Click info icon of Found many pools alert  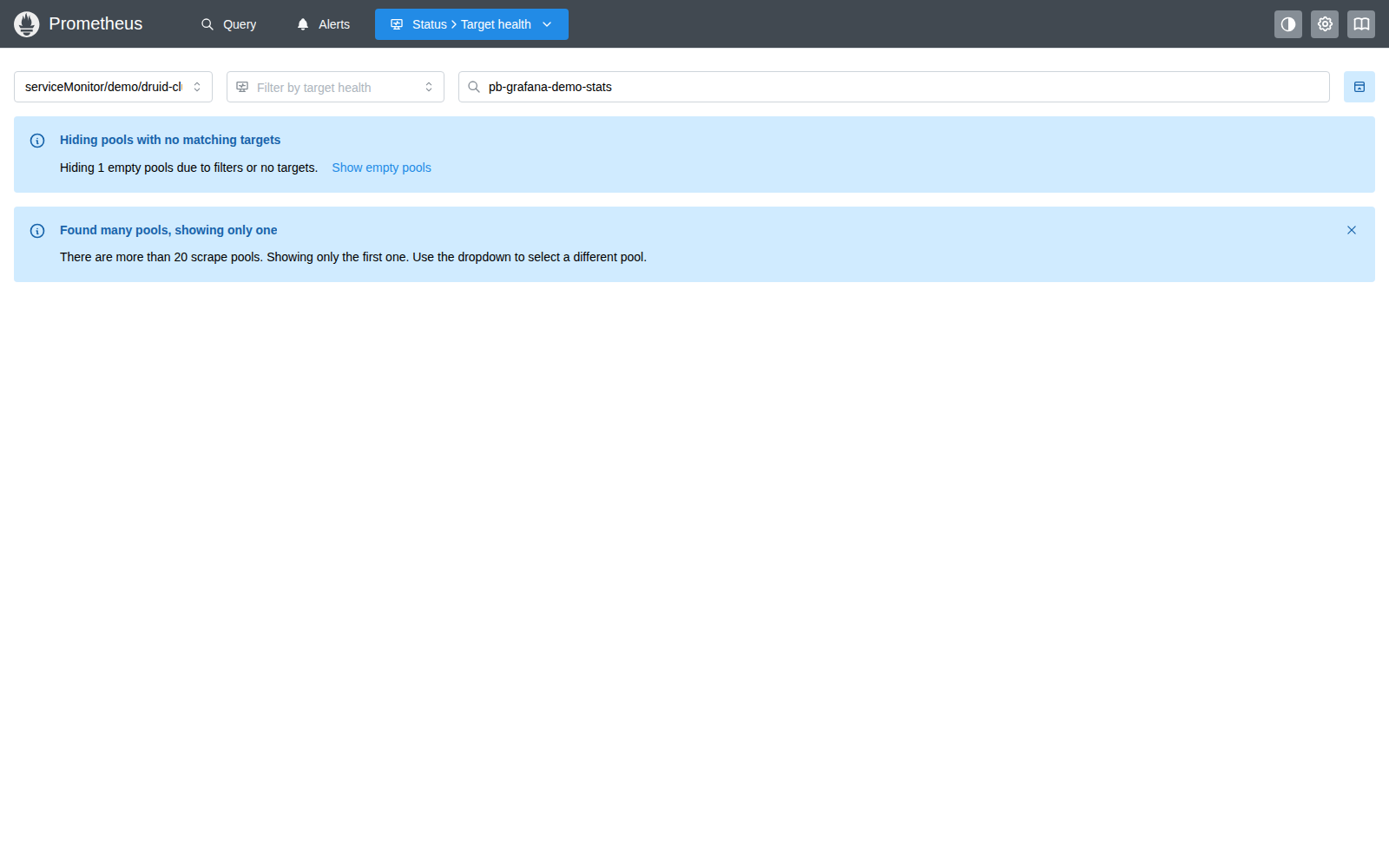click(37, 231)
